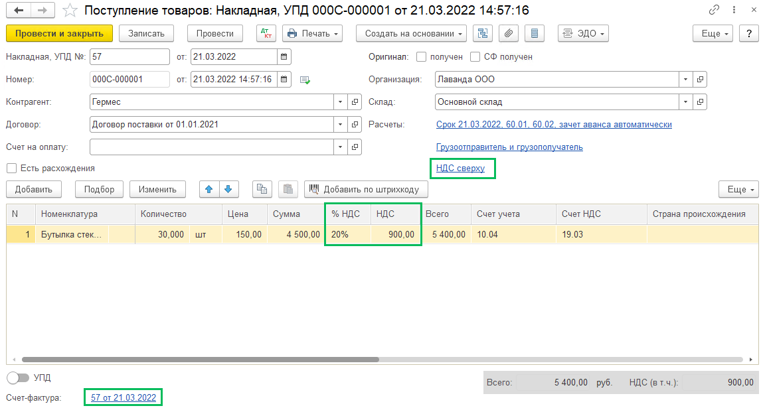761x410 pixels.
Task: Switch on the УПД toggle
Action: [18, 377]
